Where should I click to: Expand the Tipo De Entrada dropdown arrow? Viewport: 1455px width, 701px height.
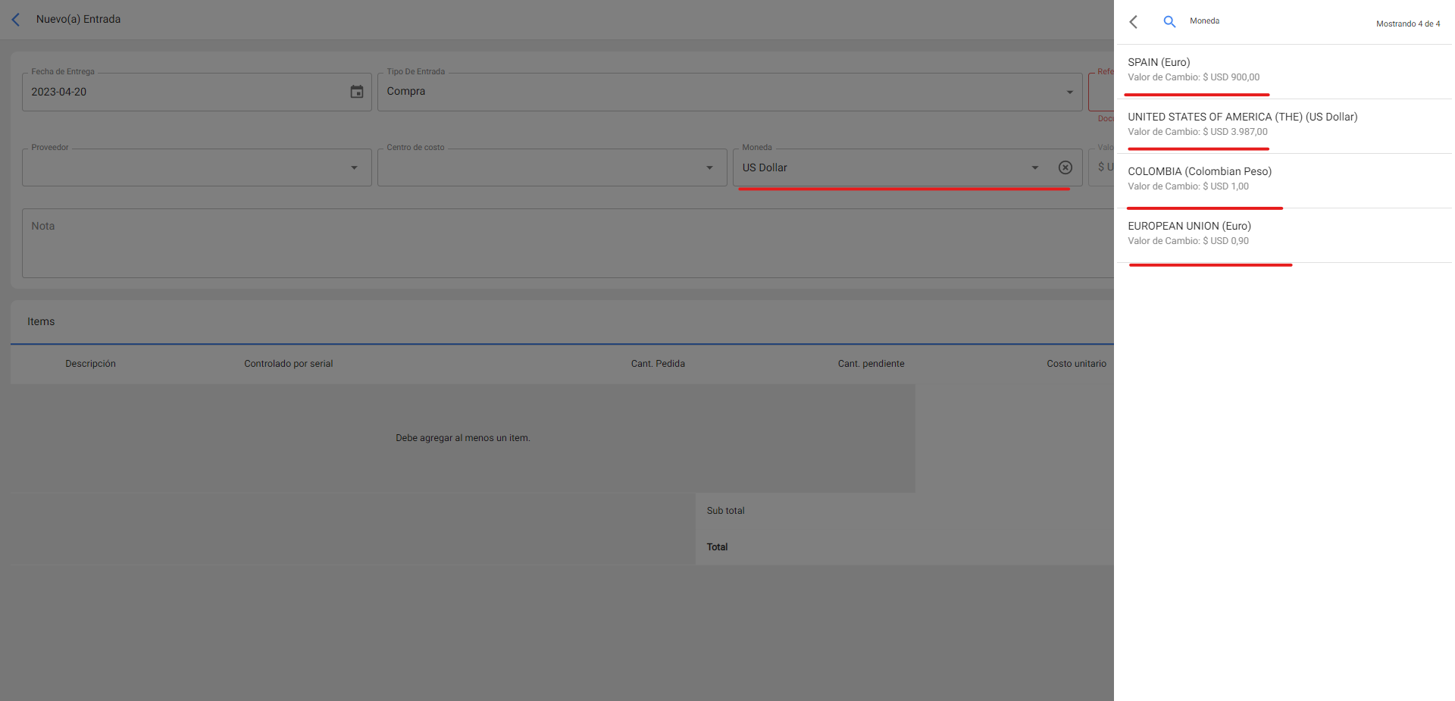coord(1069,92)
